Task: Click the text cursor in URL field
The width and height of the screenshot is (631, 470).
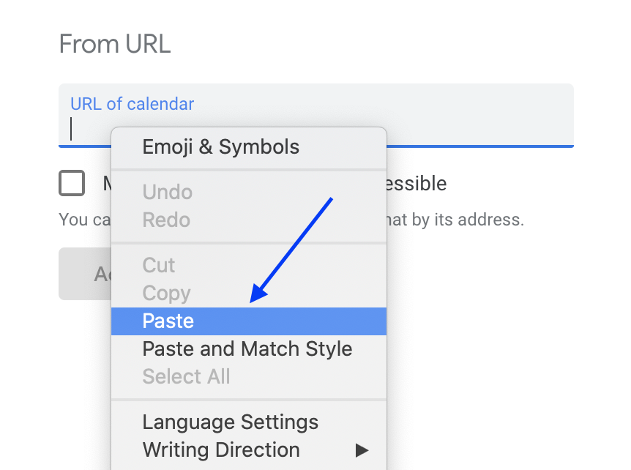Action: (71, 129)
